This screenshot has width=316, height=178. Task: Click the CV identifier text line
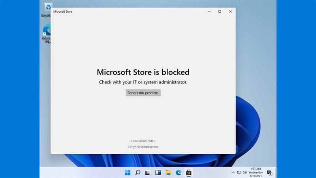point(143,147)
